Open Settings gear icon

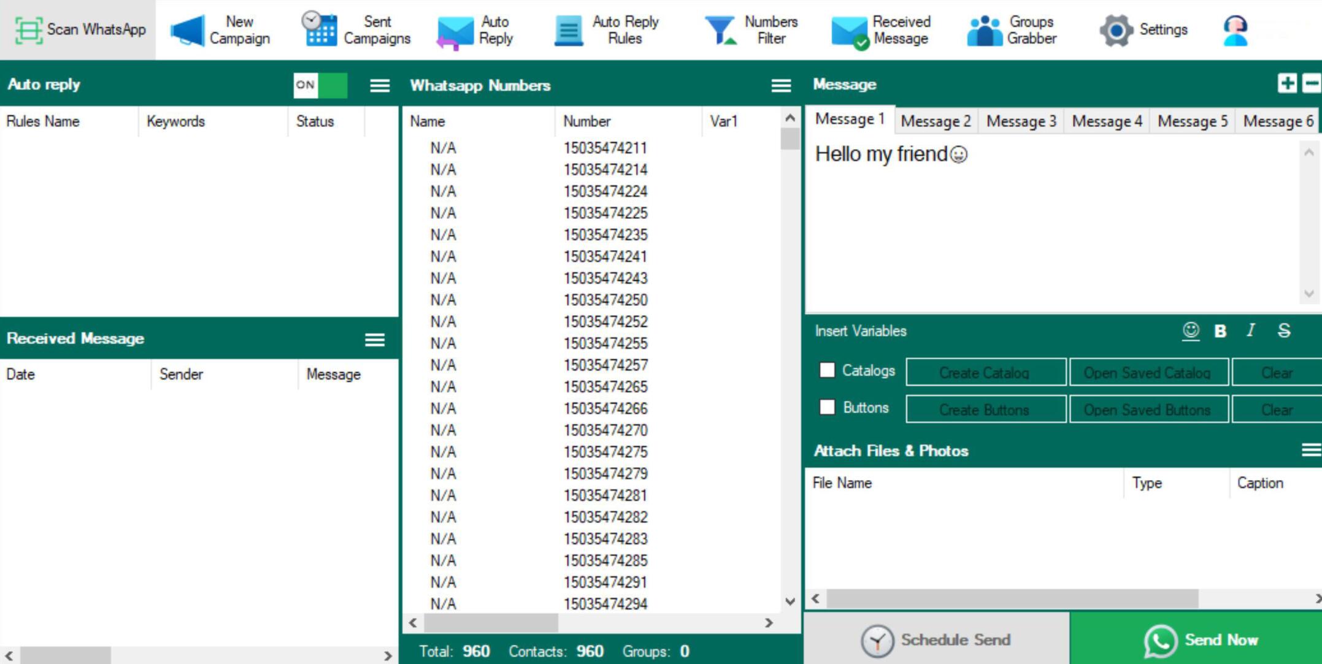click(x=1116, y=30)
